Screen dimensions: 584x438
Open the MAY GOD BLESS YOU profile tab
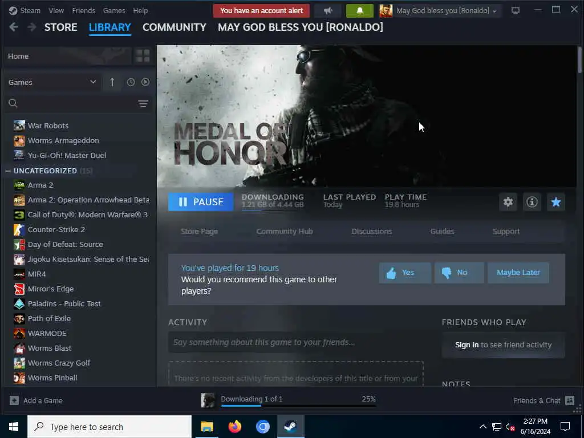[x=300, y=27]
